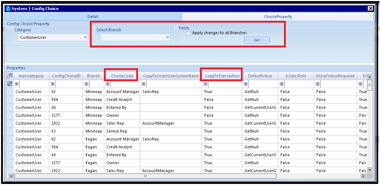The height and width of the screenshot is (185, 380).
Task: Click the Go button
Action: click(x=257, y=40)
